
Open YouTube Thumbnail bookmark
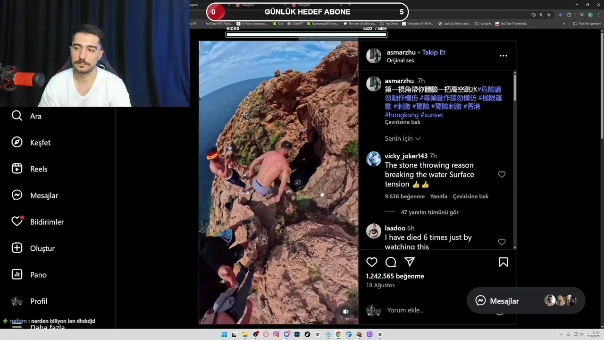[x=512, y=23]
